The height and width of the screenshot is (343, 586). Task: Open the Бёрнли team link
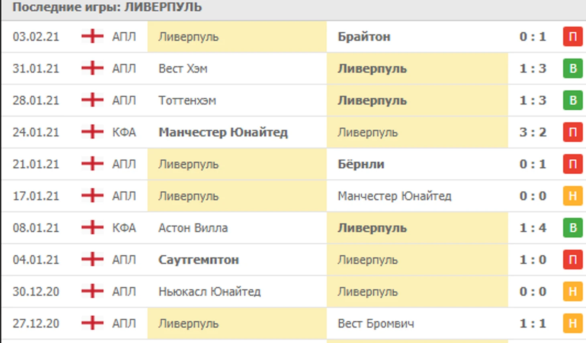point(361,164)
